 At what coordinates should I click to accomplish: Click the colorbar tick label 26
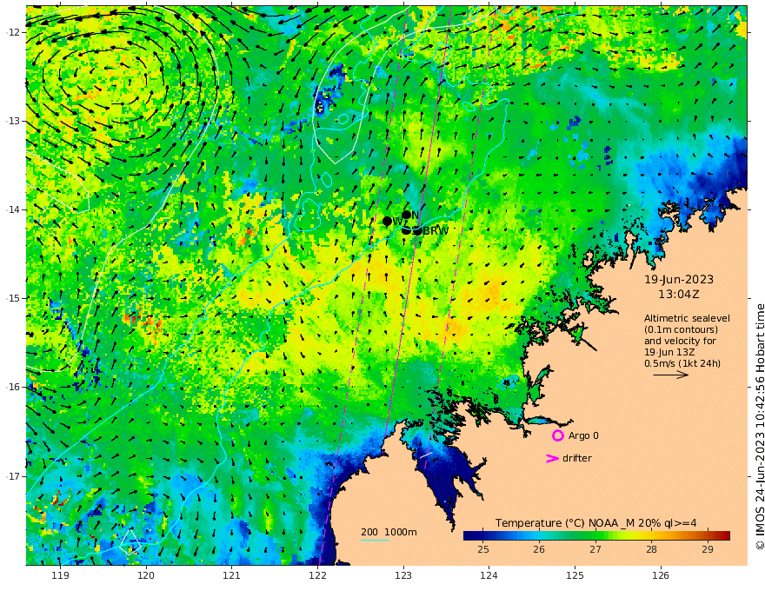click(x=539, y=549)
